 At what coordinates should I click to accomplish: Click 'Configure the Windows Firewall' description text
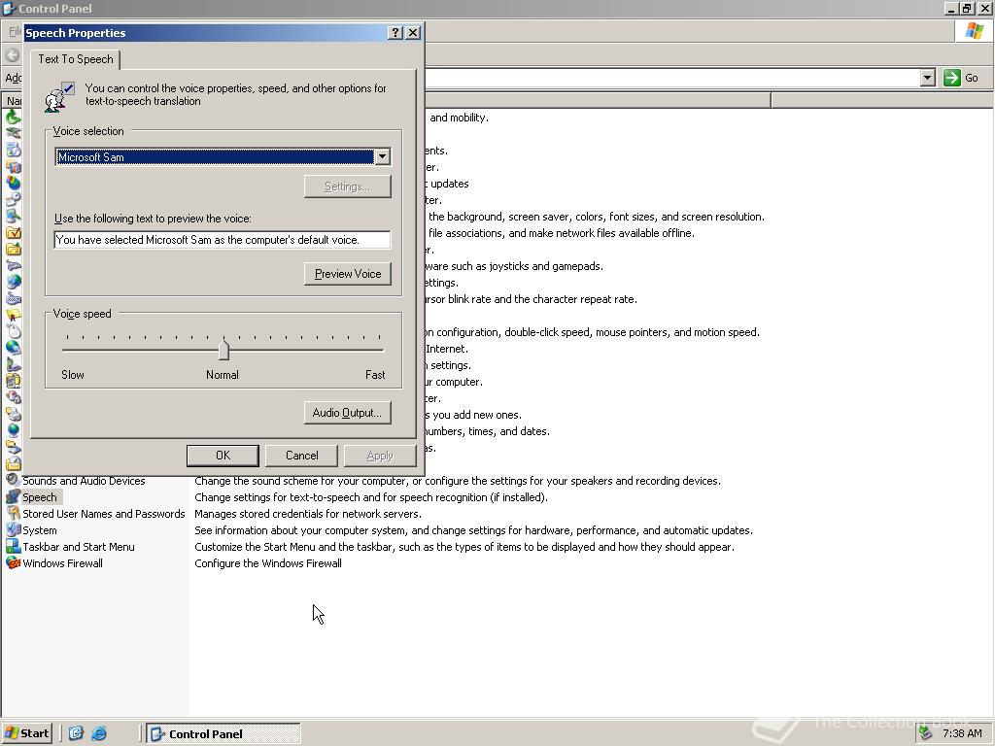268,562
